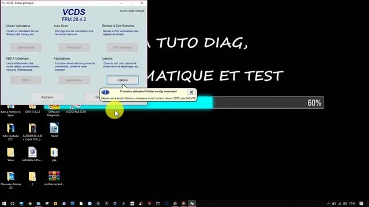Open the Adobe Acrobat taskbar icon
Screen dimensions: 369x207
[123, 204]
